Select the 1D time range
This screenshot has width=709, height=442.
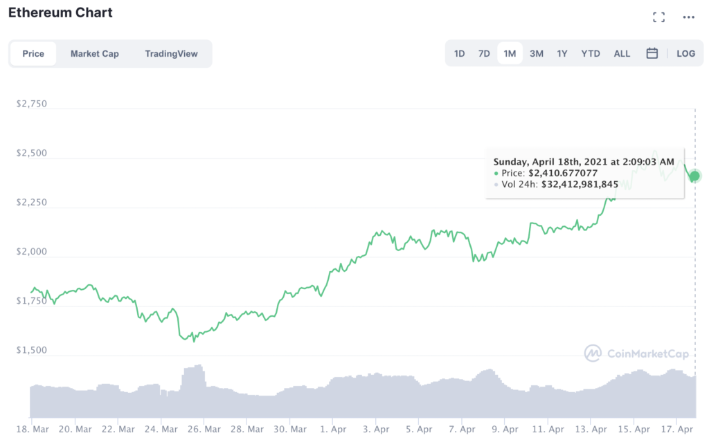(459, 53)
